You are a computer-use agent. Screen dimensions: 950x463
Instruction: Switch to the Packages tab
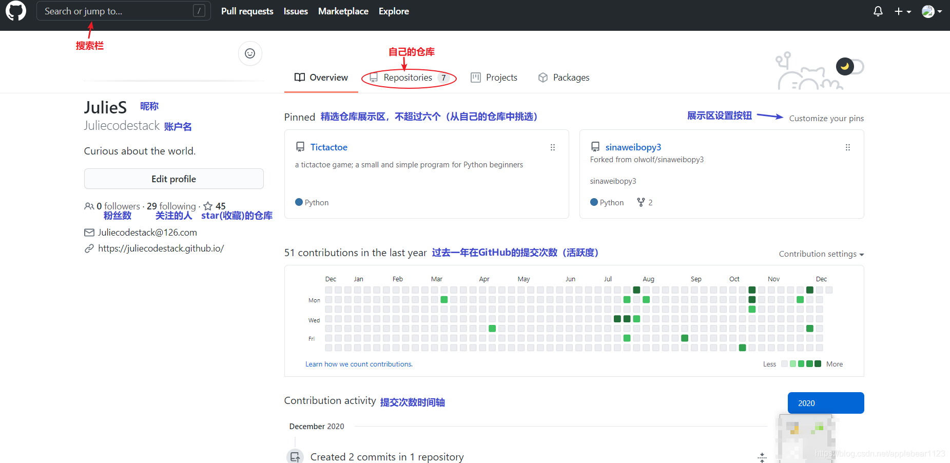point(564,78)
